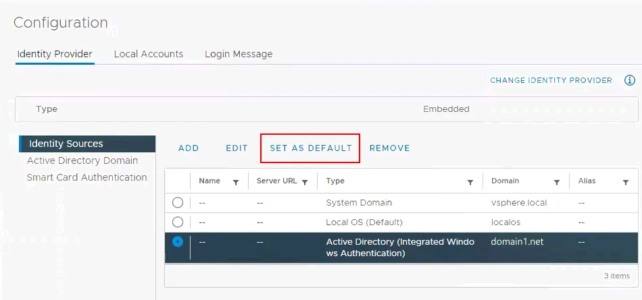
Task: Switch to the Login Message tab
Action: tap(239, 54)
